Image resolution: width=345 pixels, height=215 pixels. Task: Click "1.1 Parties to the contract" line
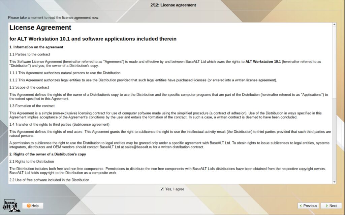[x=30, y=54]
